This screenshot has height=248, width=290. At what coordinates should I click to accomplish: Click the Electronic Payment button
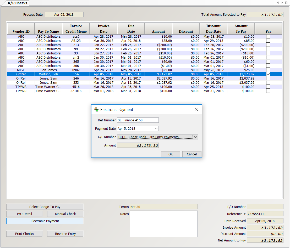(x=45, y=221)
